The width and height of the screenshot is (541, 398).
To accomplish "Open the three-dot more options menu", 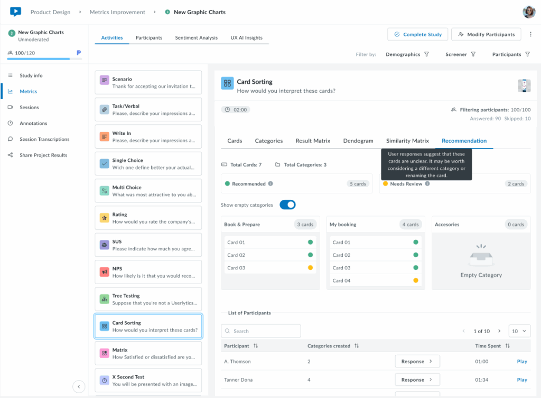I will pos(531,34).
